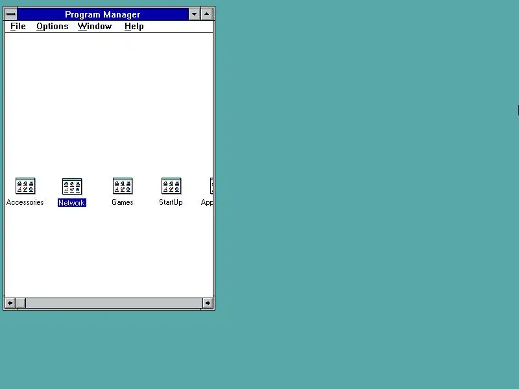Click the horizontal scrollbar left arrow
Screen dimensions: 519x389
(x=10, y=303)
